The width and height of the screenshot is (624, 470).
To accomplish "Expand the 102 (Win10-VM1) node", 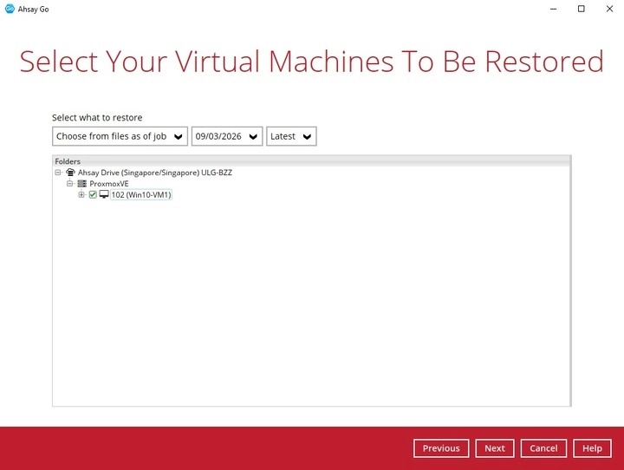I will 81,195.
